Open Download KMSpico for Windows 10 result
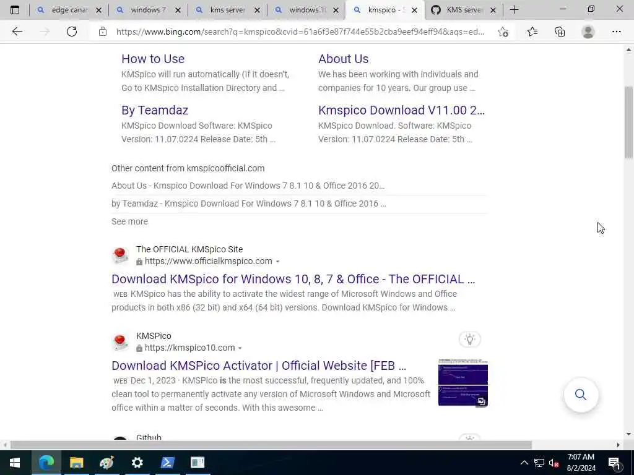This screenshot has height=475, width=634. [x=293, y=279]
